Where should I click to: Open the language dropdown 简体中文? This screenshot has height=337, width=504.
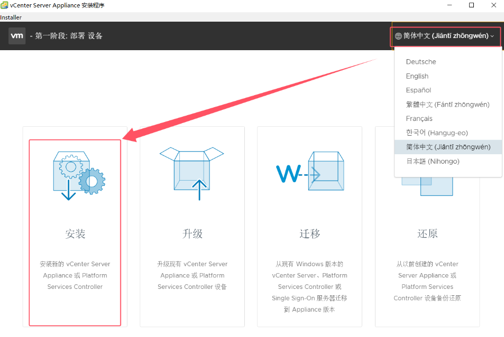pyautogui.click(x=445, y=36)
